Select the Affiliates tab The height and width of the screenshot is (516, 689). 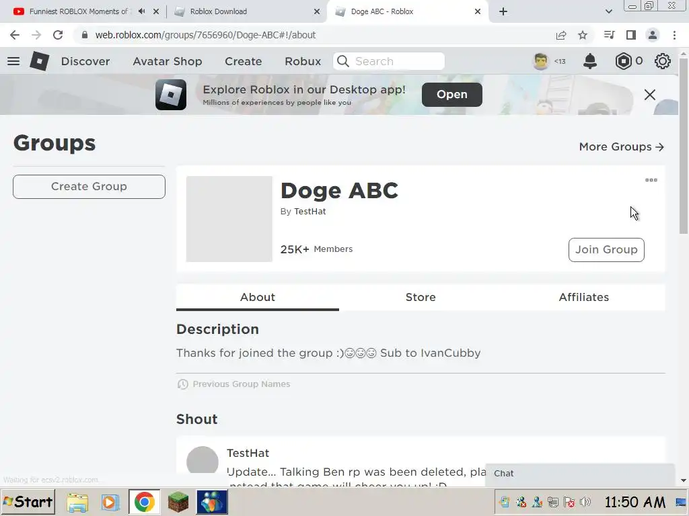click(583, 297)
